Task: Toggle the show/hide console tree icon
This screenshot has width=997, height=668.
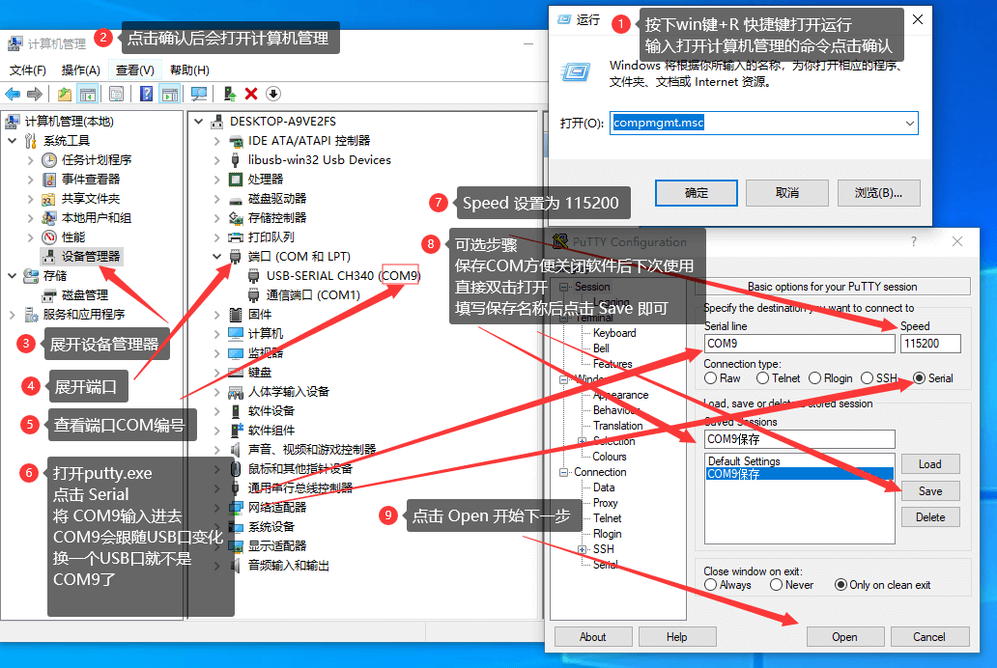Action: (87, 94)
